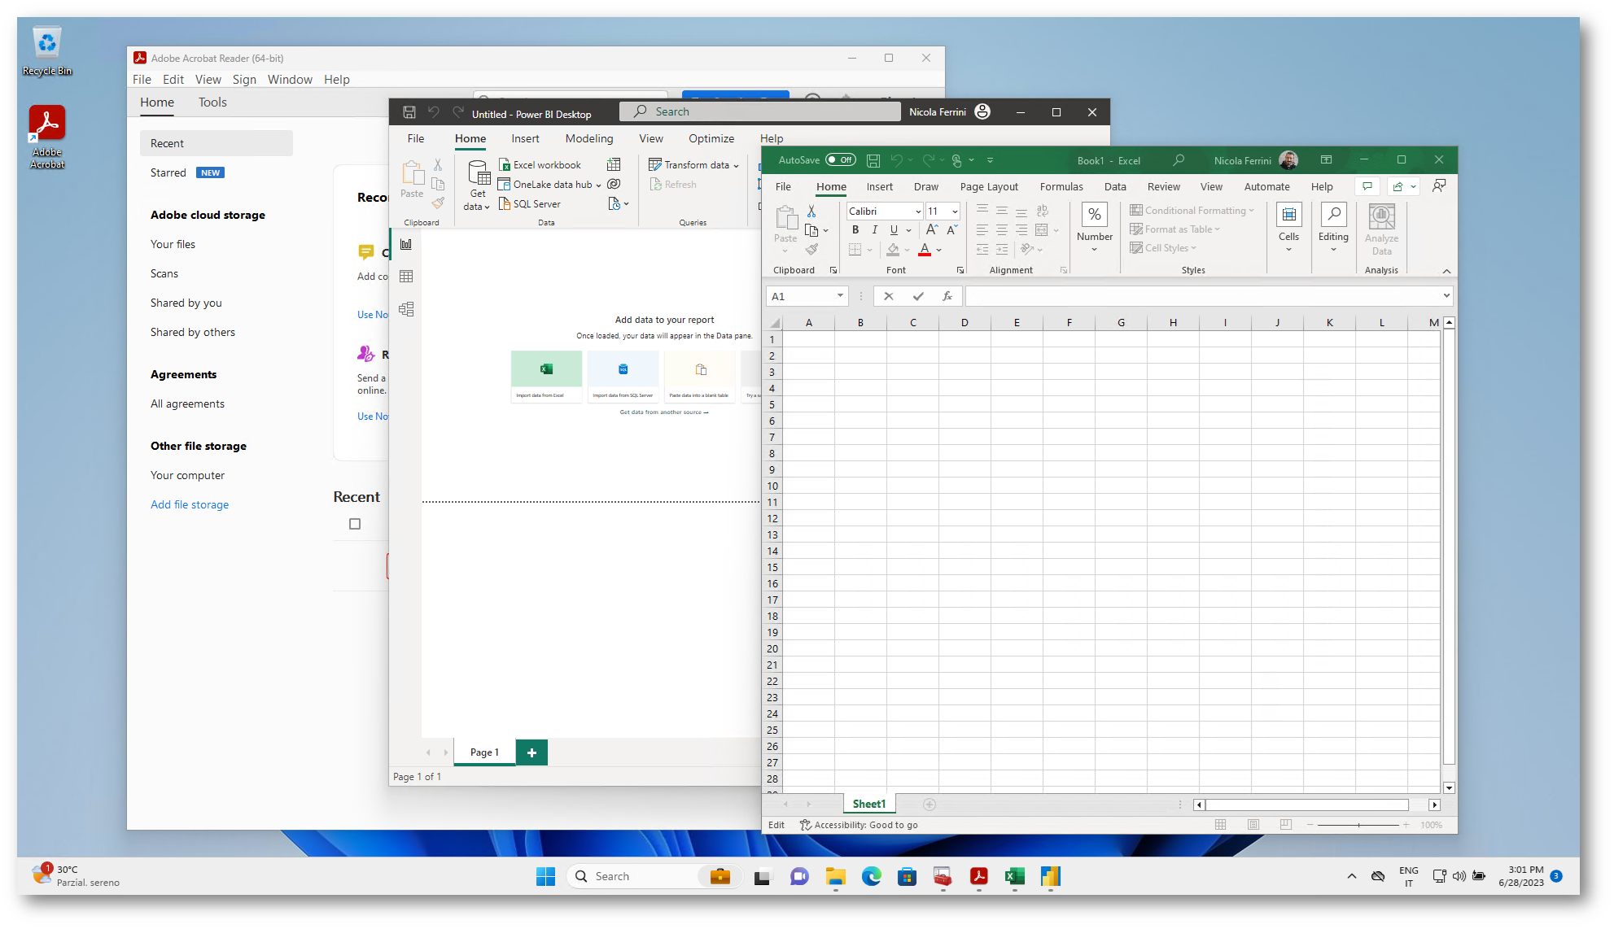Open Recycle Bin on desktop

47,52
